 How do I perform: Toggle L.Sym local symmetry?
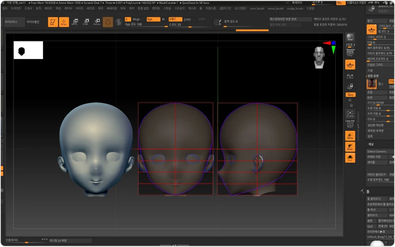(350, 76)
